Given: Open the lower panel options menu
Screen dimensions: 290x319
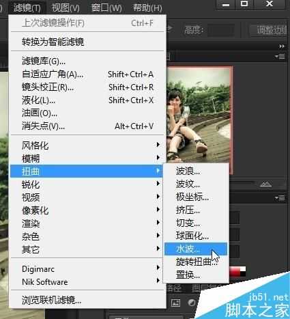Looking at the screenshot, I should coord(280,198).
